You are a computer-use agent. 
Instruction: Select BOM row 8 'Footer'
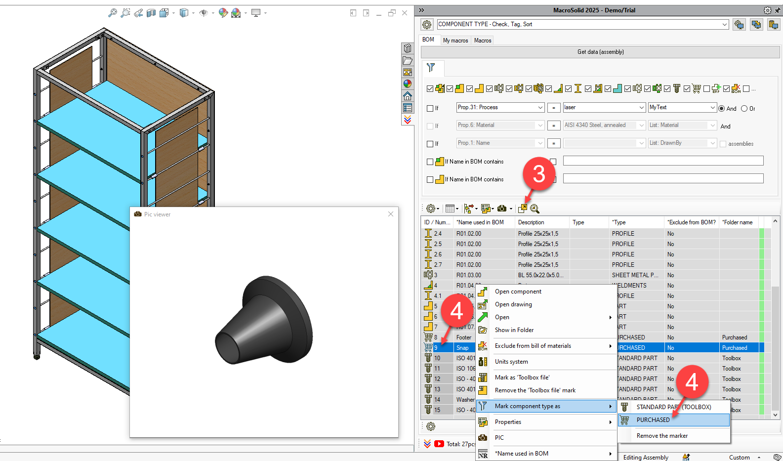[593, 337]
